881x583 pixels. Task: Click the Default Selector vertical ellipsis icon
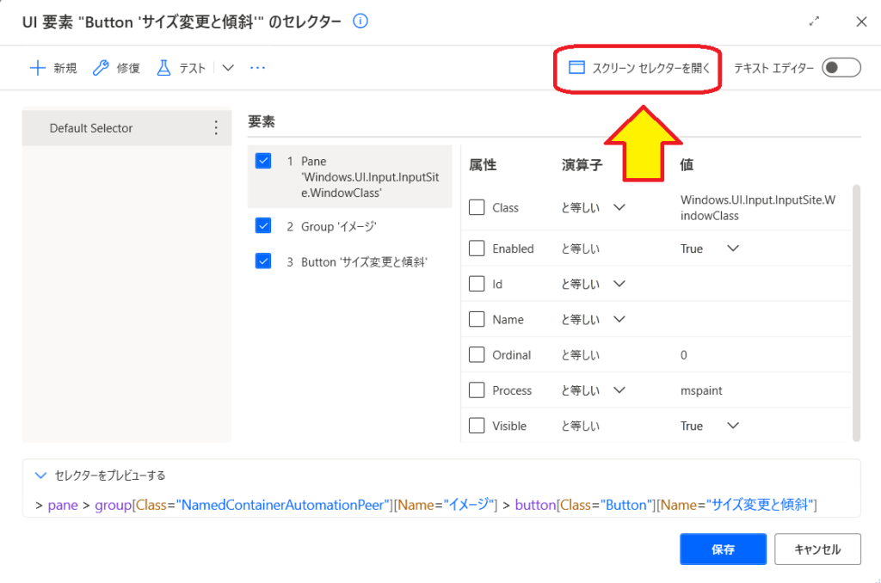coord(216,128)
